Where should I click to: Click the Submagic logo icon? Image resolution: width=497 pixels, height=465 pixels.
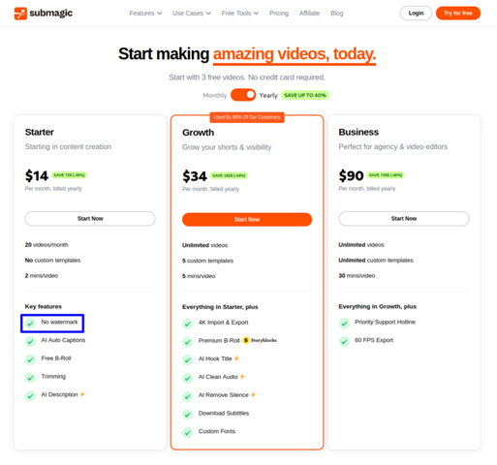tap(20, 14)
